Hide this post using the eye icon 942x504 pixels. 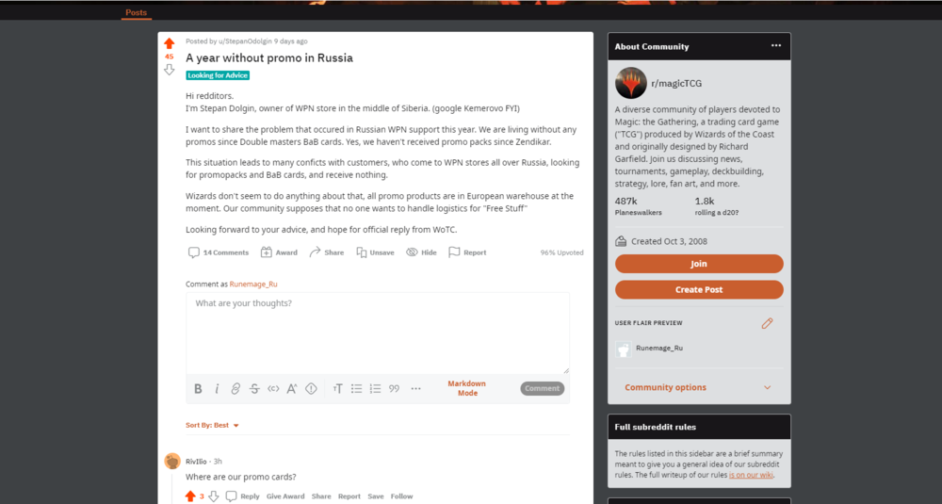click(x=421, y=252)
